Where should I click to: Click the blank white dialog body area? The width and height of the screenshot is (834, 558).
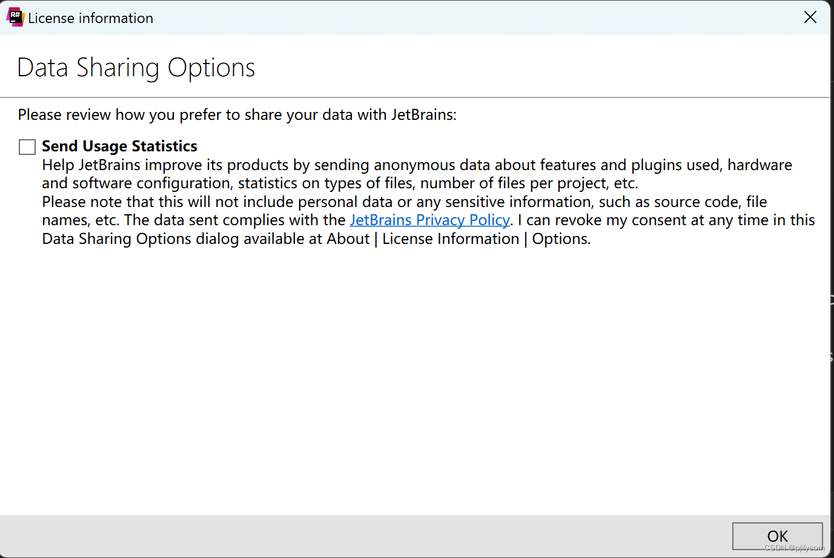[415, 381]
